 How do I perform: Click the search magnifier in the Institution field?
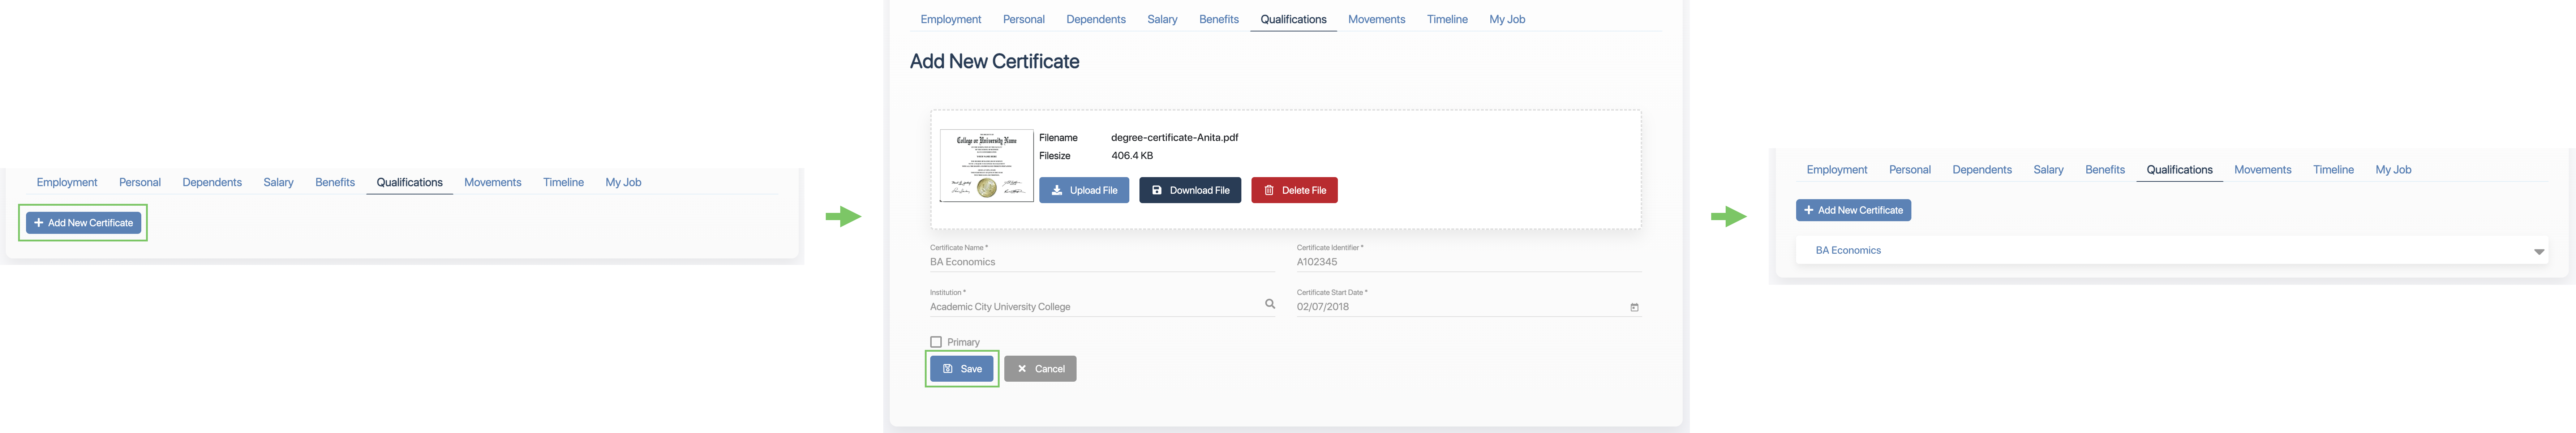coord(1270,304)
